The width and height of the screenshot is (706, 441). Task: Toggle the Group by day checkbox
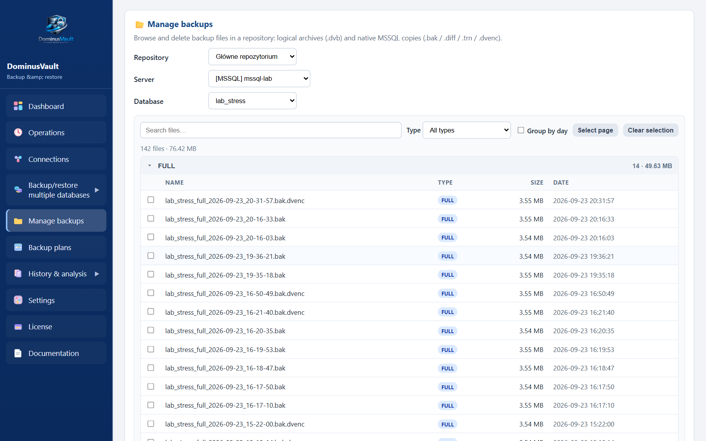(521, 130)
